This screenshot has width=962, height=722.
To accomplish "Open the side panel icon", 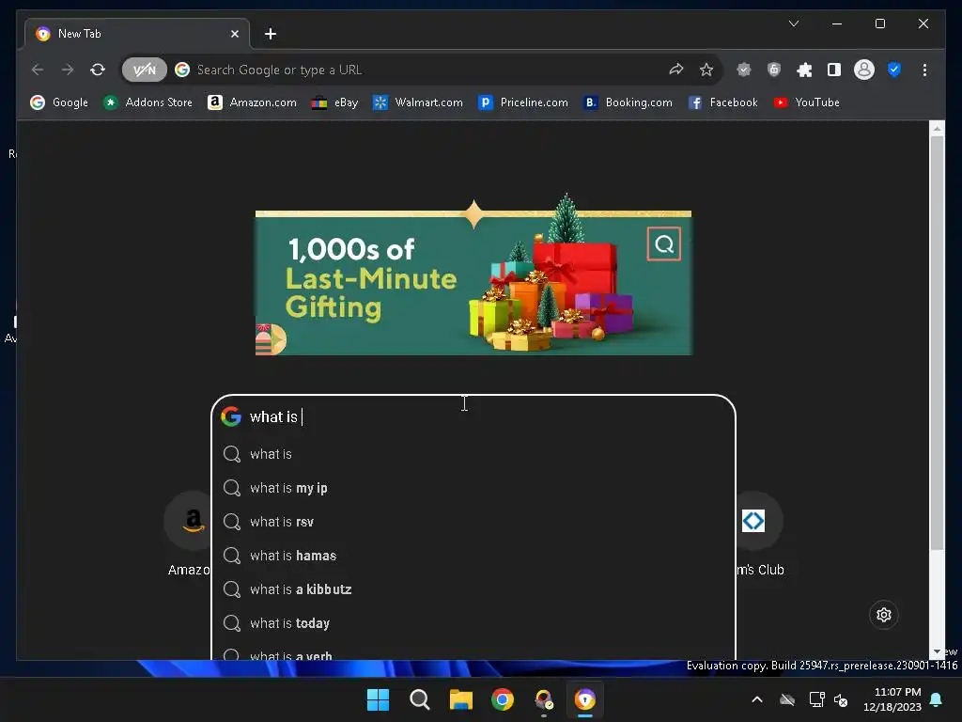I will tap(834, 70).
